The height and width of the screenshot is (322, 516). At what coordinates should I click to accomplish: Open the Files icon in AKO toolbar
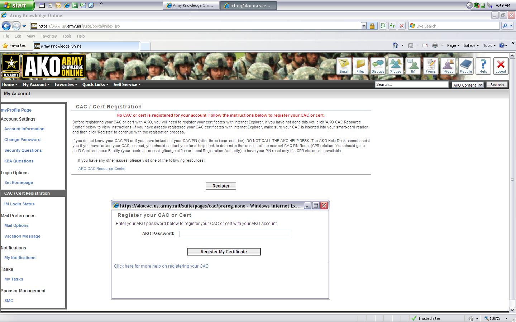(x=360, y=66)
